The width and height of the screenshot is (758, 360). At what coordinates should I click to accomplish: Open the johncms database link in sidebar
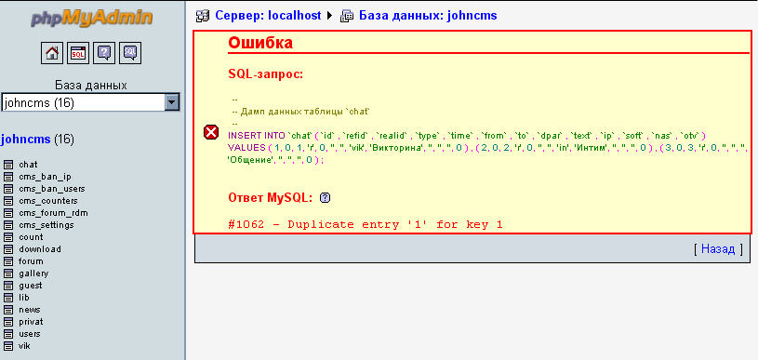26,140
